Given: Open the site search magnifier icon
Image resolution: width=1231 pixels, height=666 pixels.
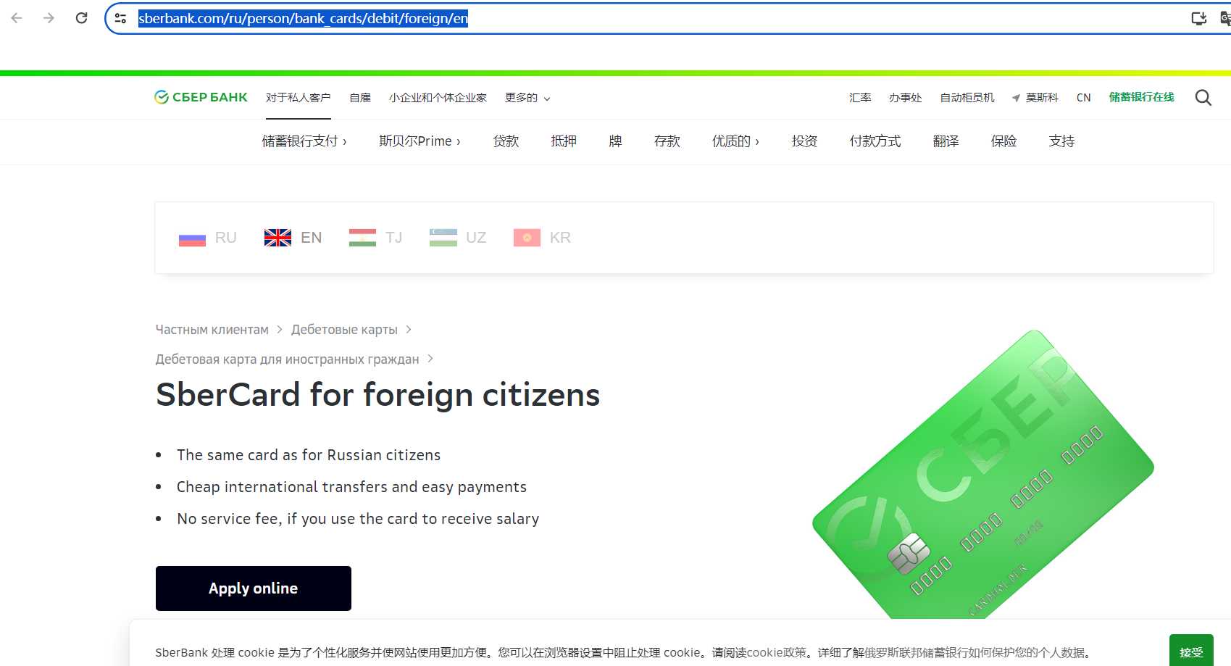Looking at the screenshot, I should [x=1203, y=98].
